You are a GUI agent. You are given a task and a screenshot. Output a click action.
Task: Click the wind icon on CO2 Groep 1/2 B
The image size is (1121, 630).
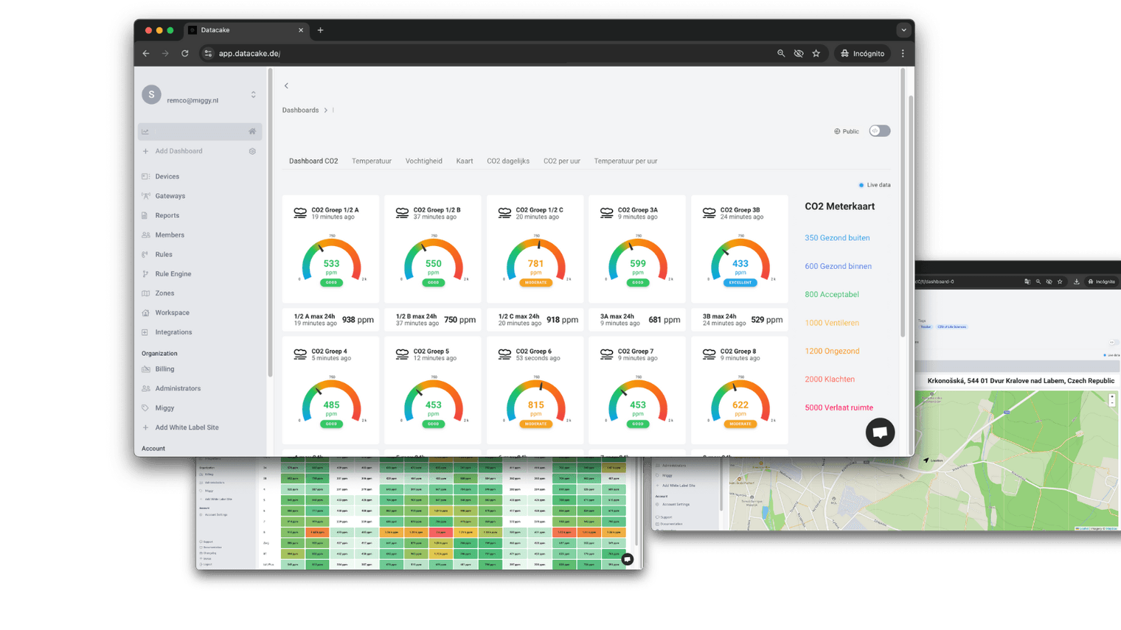point(402,213)
